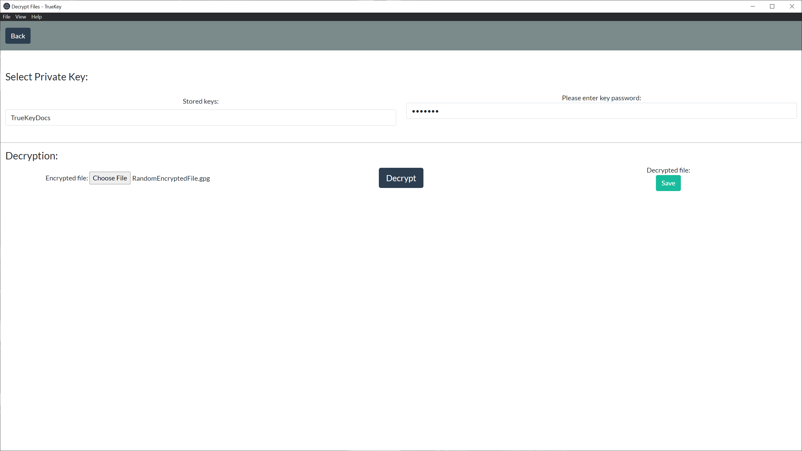The width and height of the screenshot is (802, 451).
Task: Focus the key password field
Action: tap(601, 111)
